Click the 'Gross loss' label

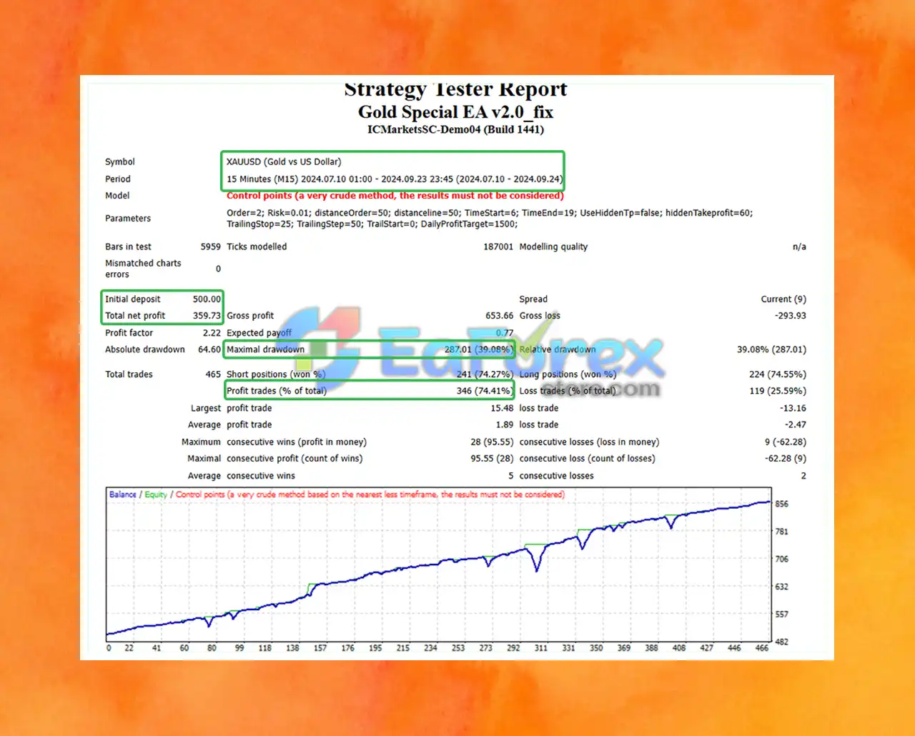(x=540, y=315)
